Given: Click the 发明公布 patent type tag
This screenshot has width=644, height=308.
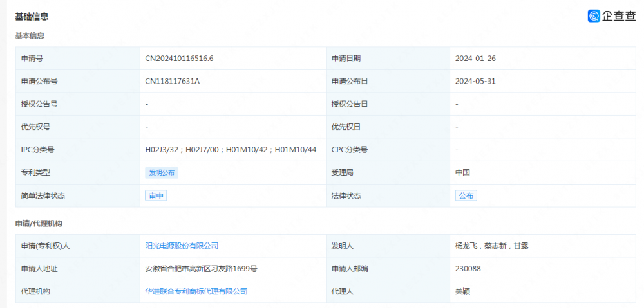Looking at the screenshot, I should pyautogui.click(x=161, y=172).
